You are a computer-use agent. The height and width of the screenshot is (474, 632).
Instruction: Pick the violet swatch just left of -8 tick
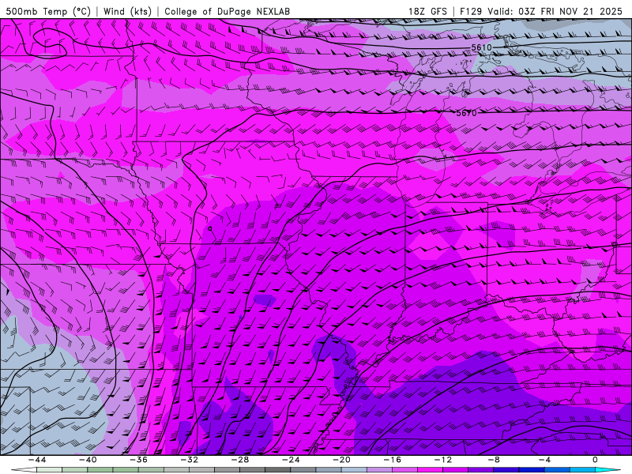[x=481, y=469]
